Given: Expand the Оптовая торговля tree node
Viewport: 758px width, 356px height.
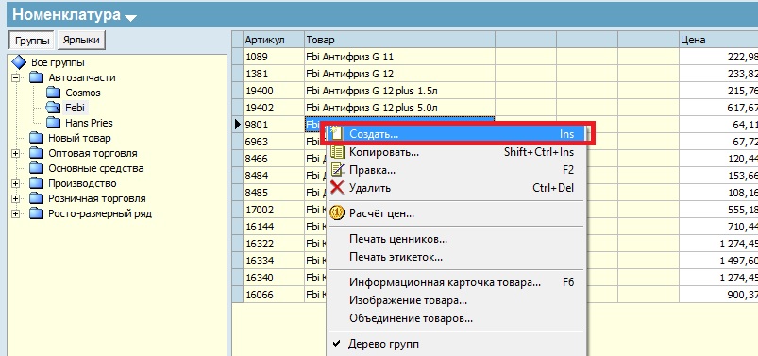Looking at the screenshot, I should 15,153.
